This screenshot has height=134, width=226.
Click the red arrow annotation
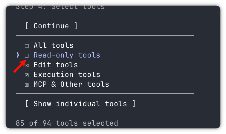point(20,66)
